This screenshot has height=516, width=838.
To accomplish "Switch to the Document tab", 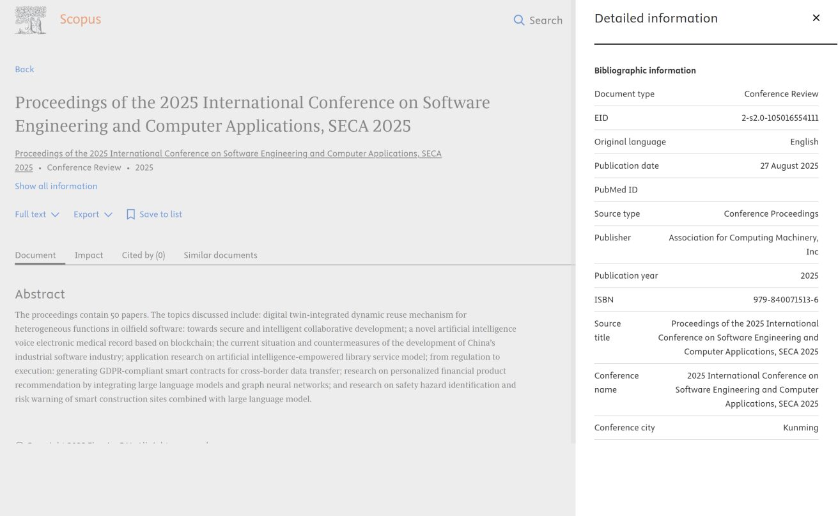I will coord(36,255).
